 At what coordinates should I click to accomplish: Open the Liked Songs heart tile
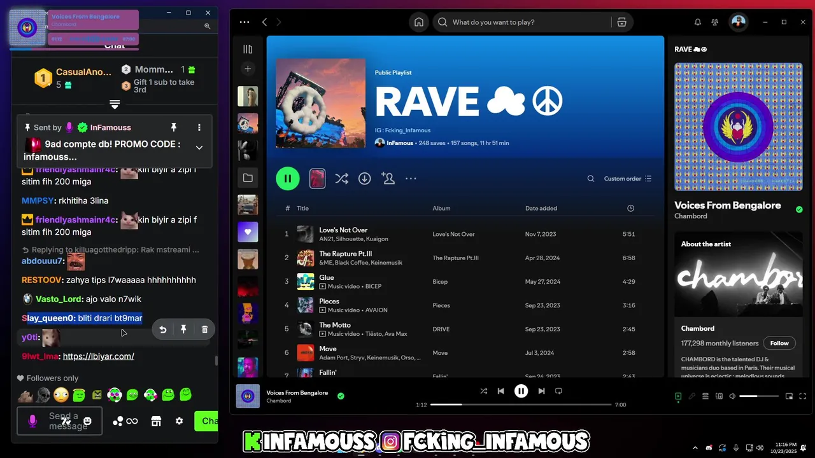[248, 232]
